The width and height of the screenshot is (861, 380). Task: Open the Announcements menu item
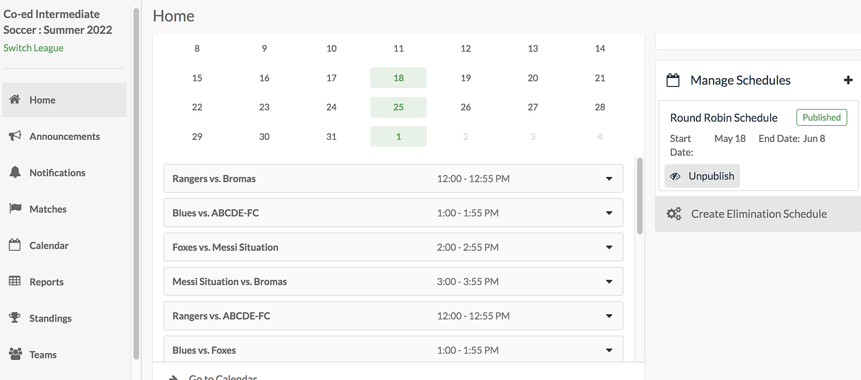65,137
